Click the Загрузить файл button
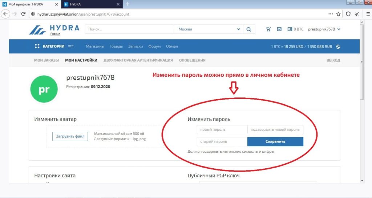This screenshot has height=198, width=372. [70, 136]
